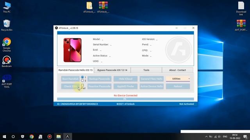Open the About - Contact tab
The image size is (250, 140).
click(x=177, y=70)
